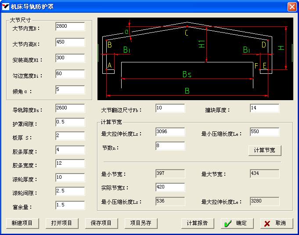
Task: Click the 撞块厚度 input field
Action: (x=264, y=108)
